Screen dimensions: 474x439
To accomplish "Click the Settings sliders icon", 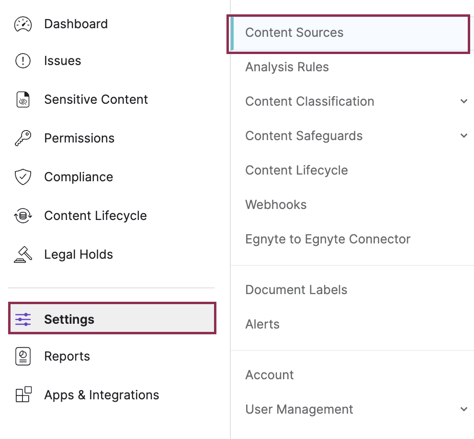I will [x=23, y=319].
